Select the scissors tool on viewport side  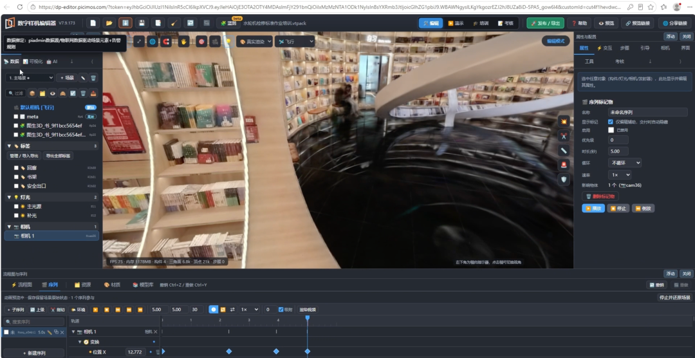point(564,137)
